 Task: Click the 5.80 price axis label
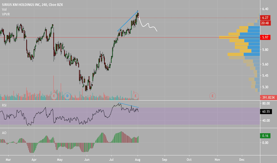(x=265, y=50)
